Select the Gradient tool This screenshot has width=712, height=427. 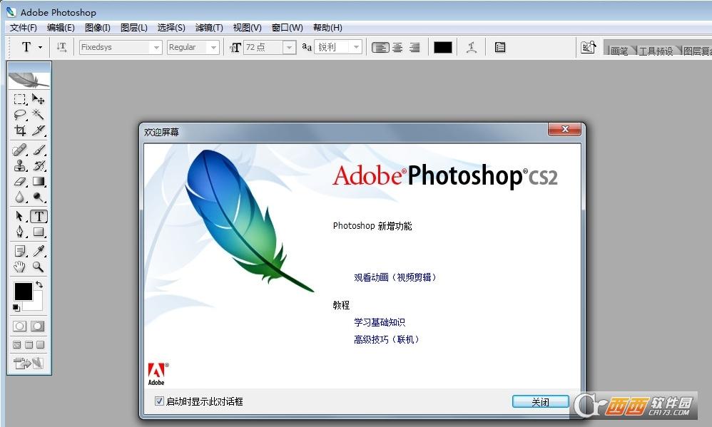(x=39, y=182)
